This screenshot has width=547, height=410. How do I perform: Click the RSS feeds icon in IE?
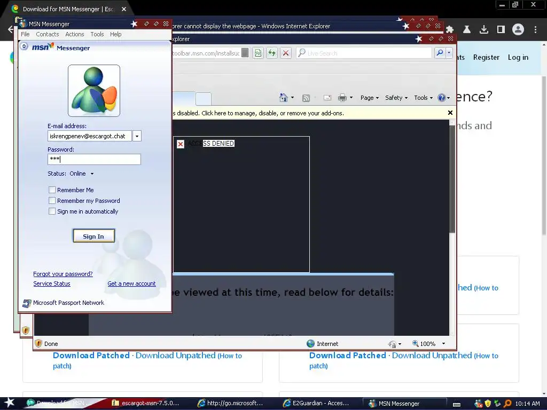306,98
